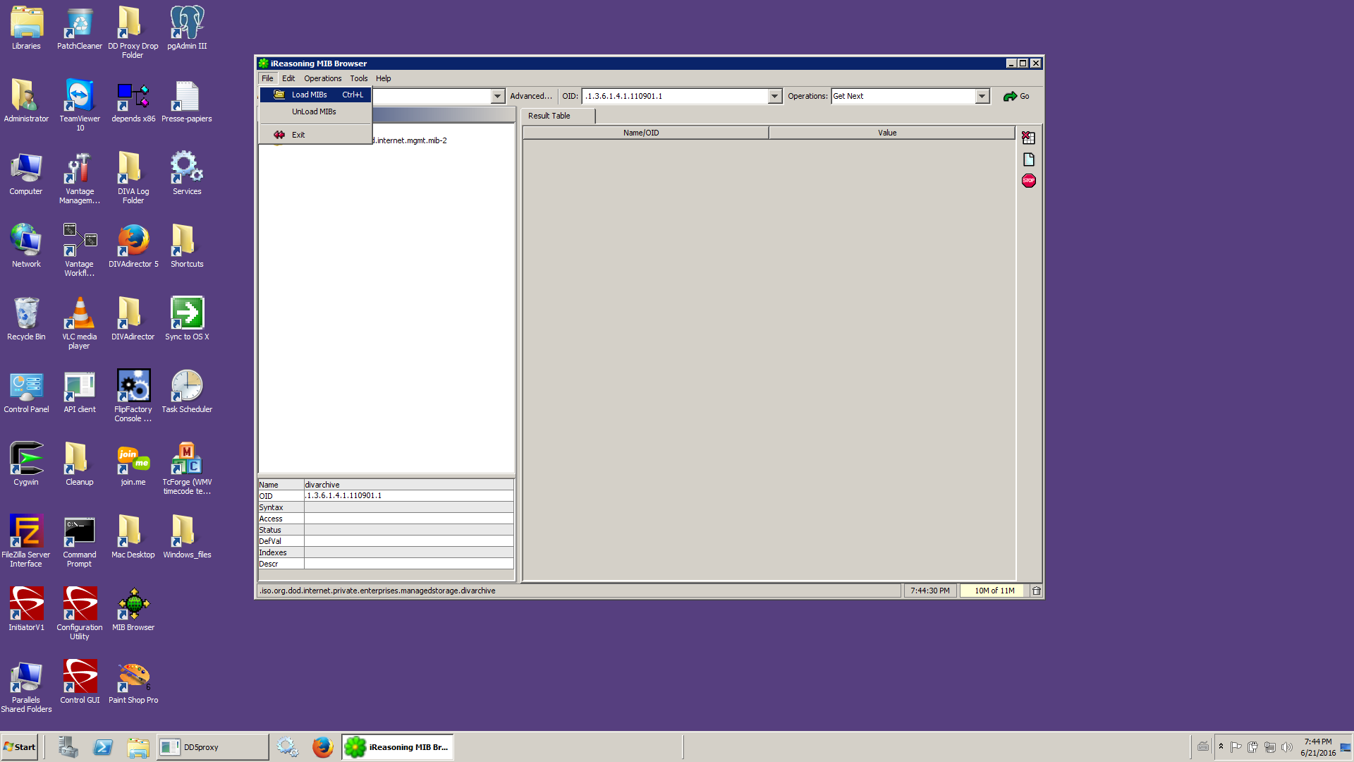This screenshot has height=762, width=1354.
Task: Click the Advanced... button
Action: pyautogui.click(x=531, y=96)
